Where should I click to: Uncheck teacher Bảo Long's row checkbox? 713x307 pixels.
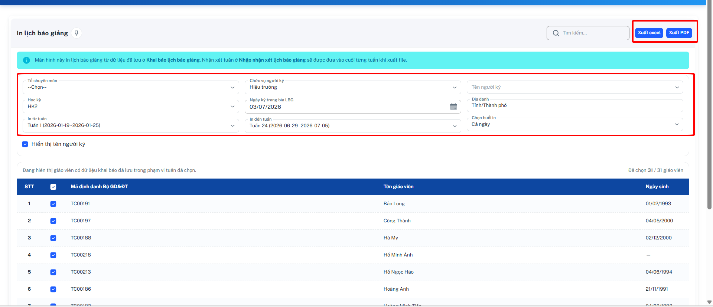(x=53, y=204)
